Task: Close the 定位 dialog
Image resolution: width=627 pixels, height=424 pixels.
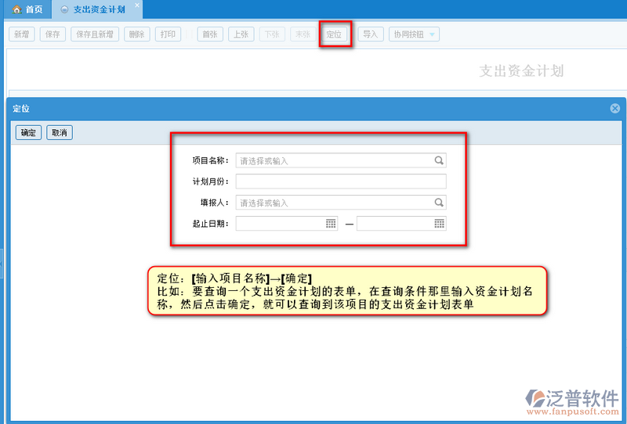Action: [x=615, y=108]
